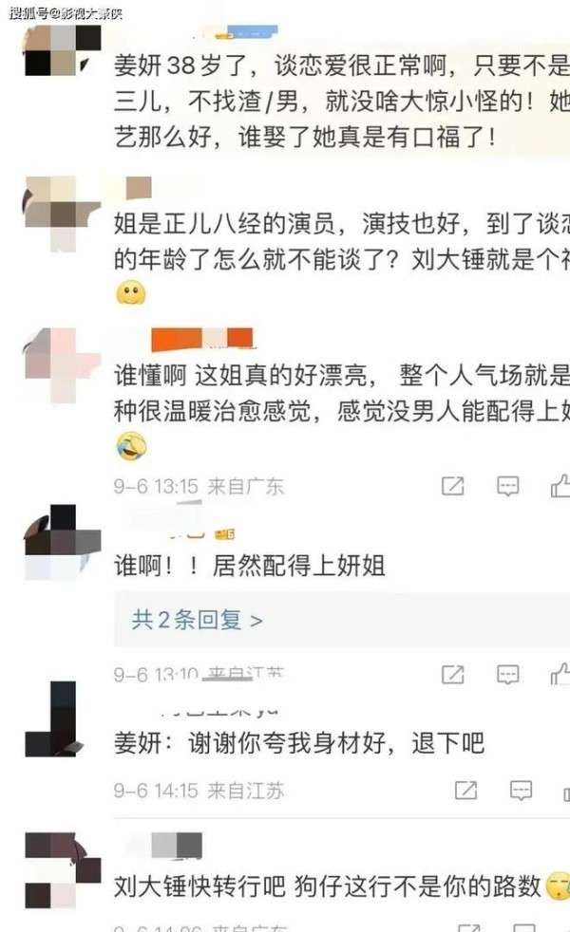Reply to the comment posted 9-6 14:15
570x932 pixels.
522,790
